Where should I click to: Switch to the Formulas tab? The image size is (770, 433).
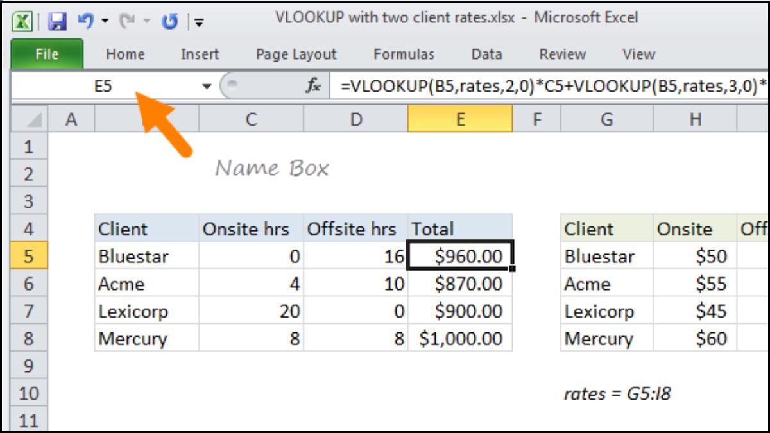[404, 54]
